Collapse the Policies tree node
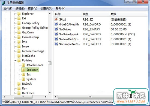The width and height of the screenshot is (150, 106). click(15, 61)
